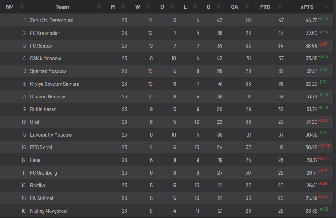Click the M column sort arrows
Screen dimensions: 336x218
click(x=123, y=7)
